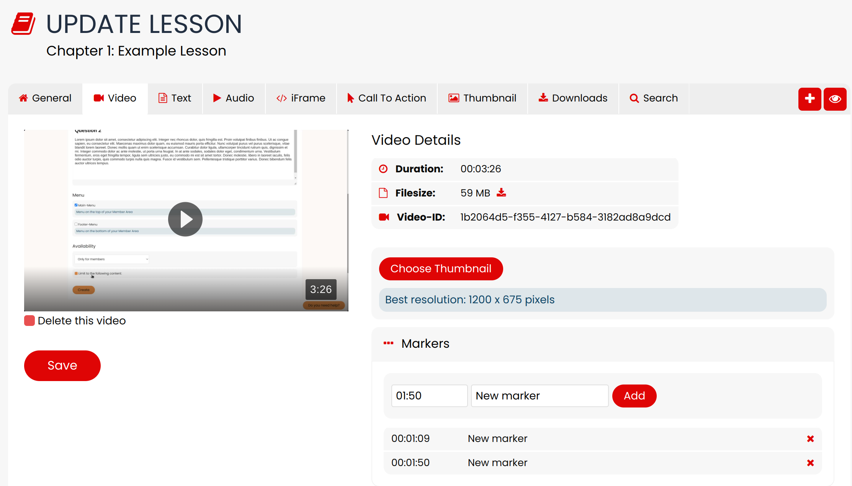This screenshot has width=852, height=486.
Task: Click the Video-ID value text
Action: pos(566,217)
